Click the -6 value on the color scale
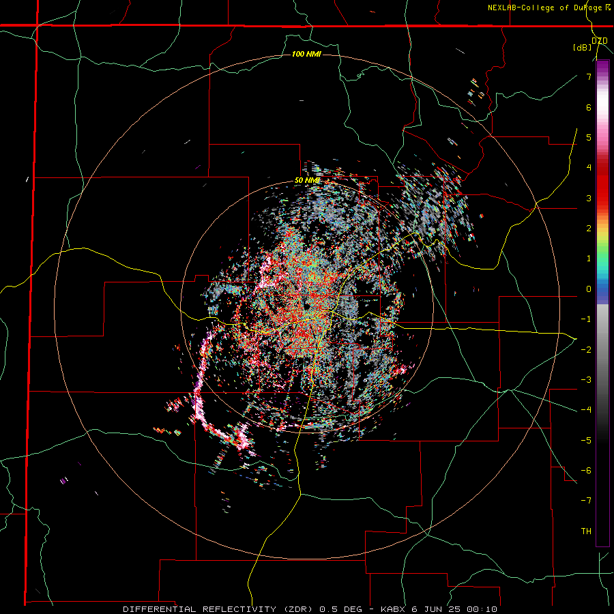Screen dimensions: 614x614 [x=586, y=470]
